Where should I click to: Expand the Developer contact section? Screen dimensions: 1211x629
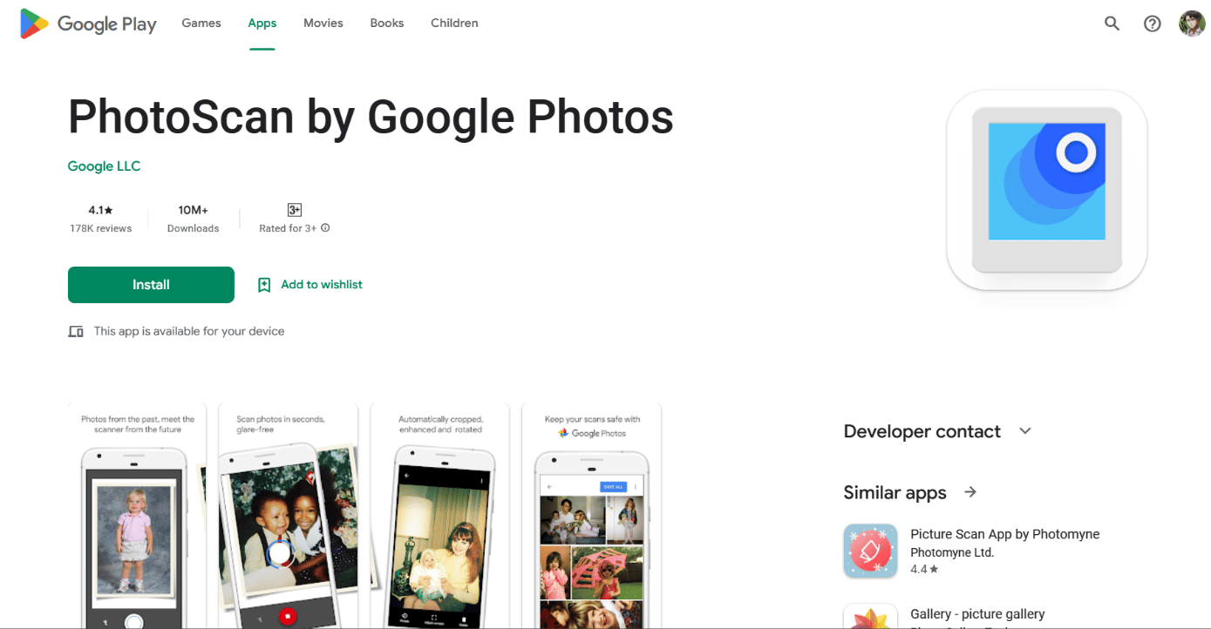point(1025,431)
